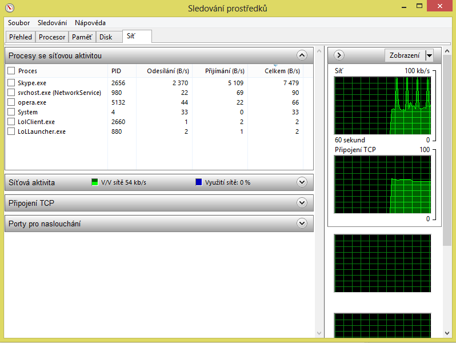Switch to the Přehled tab

coord(21,37)
